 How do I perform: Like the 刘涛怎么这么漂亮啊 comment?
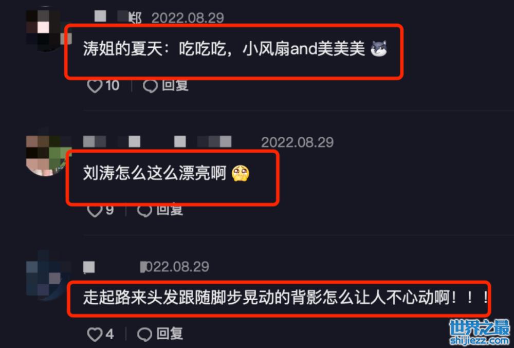tap(95, 210)
